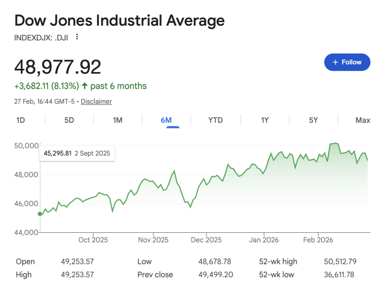This screenshot has height=286, width=377.
Task: Select the 6M tab
Action: 166,120
